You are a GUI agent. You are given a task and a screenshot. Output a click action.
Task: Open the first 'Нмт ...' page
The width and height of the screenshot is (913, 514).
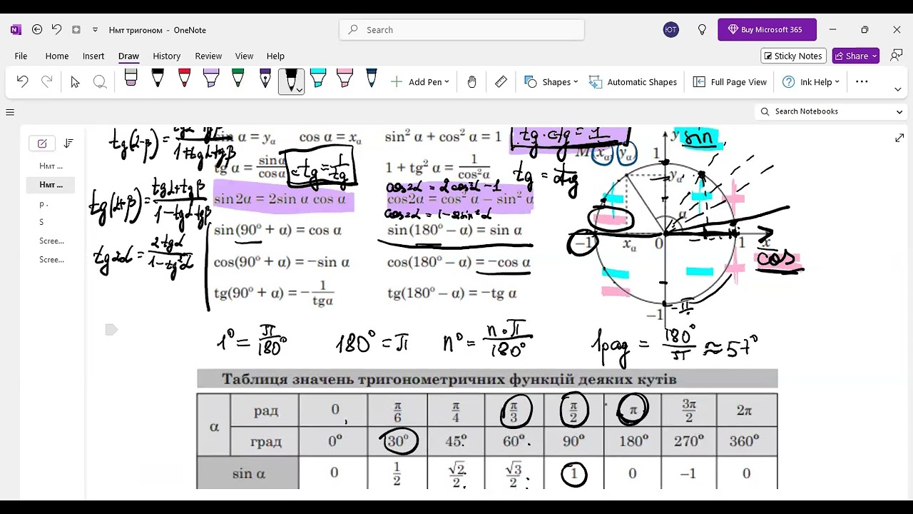coord(51,166)
